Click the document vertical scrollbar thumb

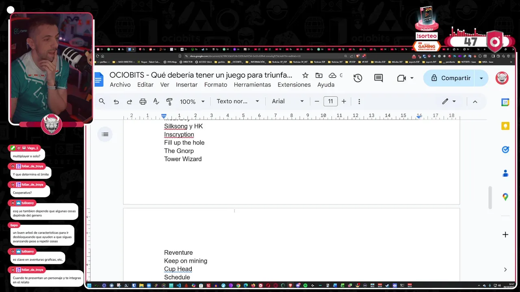point(490,197)
